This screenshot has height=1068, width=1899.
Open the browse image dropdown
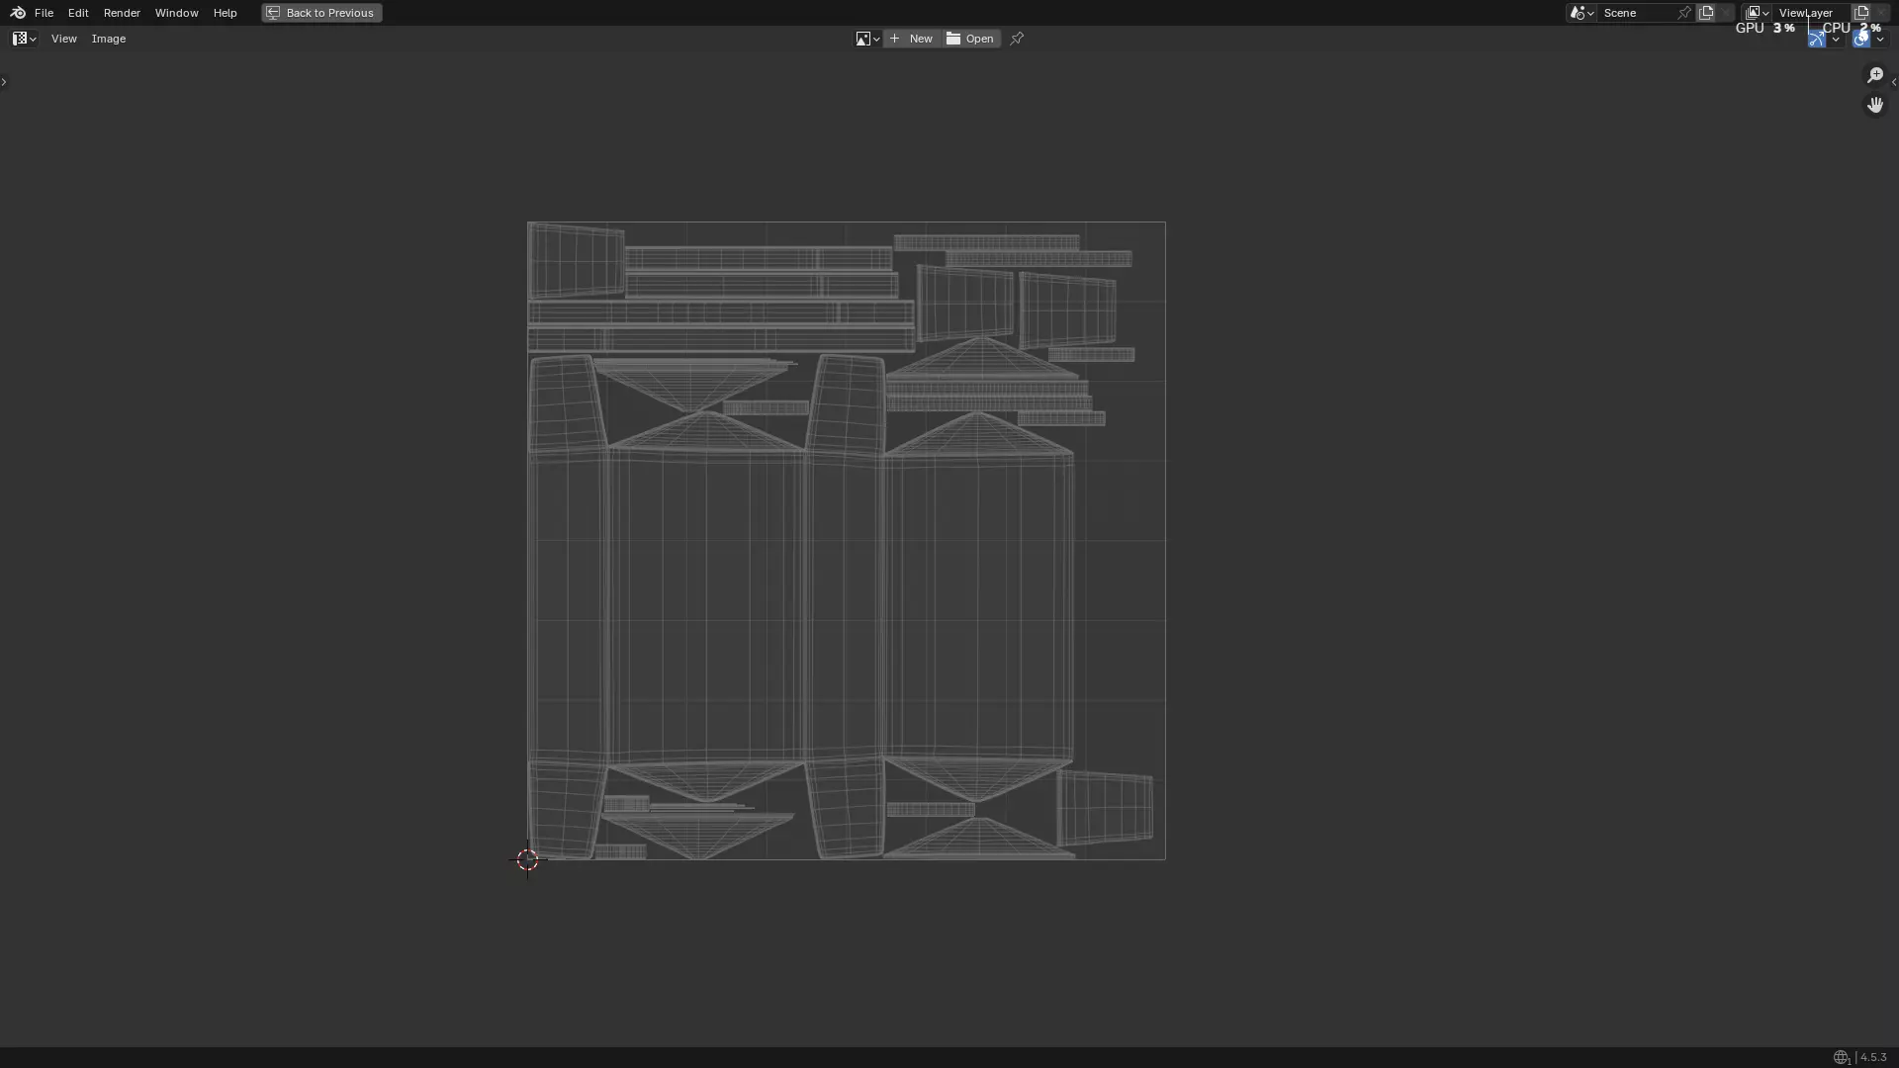(867, 39)
